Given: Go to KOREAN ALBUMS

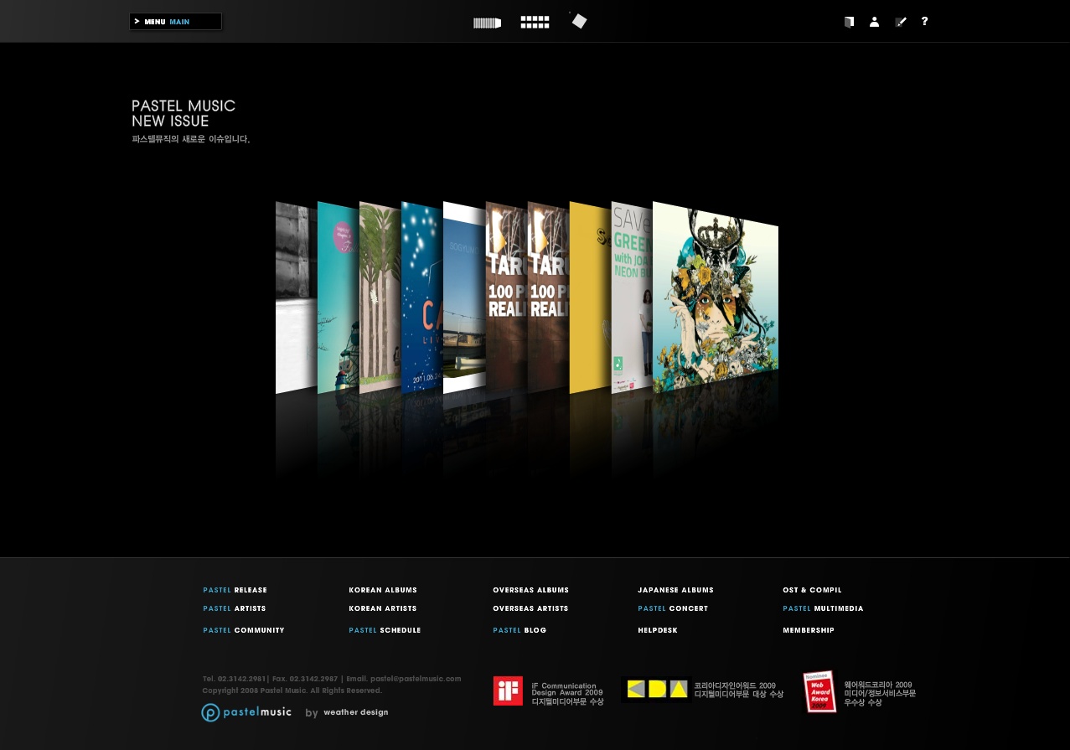Looking at the screenshot, I should [383, 590].
